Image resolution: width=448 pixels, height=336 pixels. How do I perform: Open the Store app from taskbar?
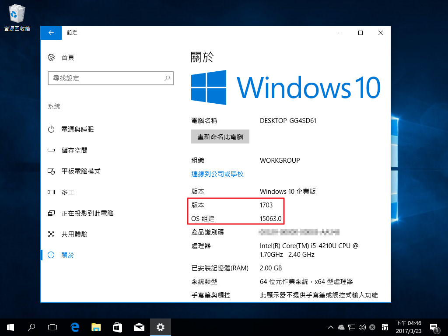(x=118, y=327)
